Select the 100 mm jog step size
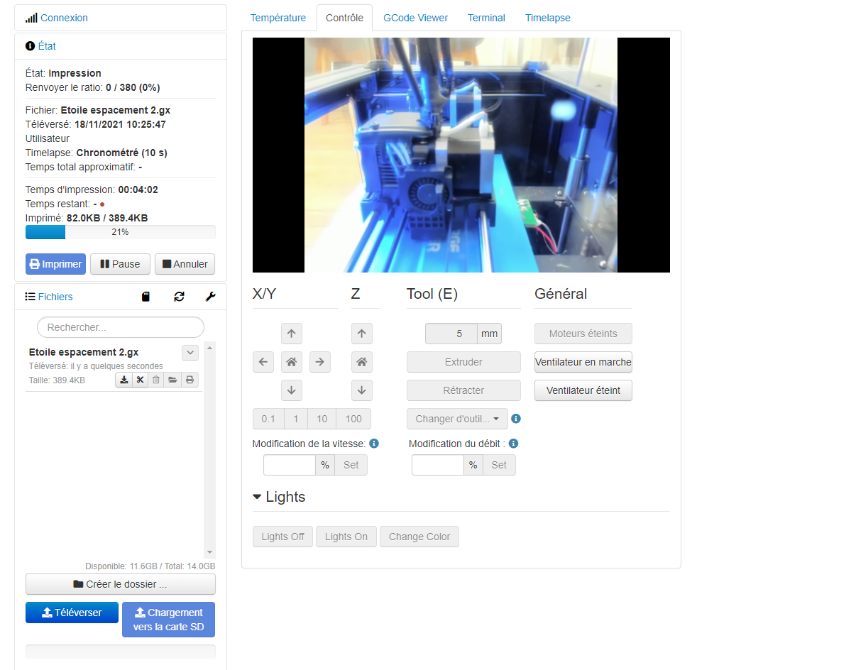This screenshot has width=851, height=670. point(353,419)
